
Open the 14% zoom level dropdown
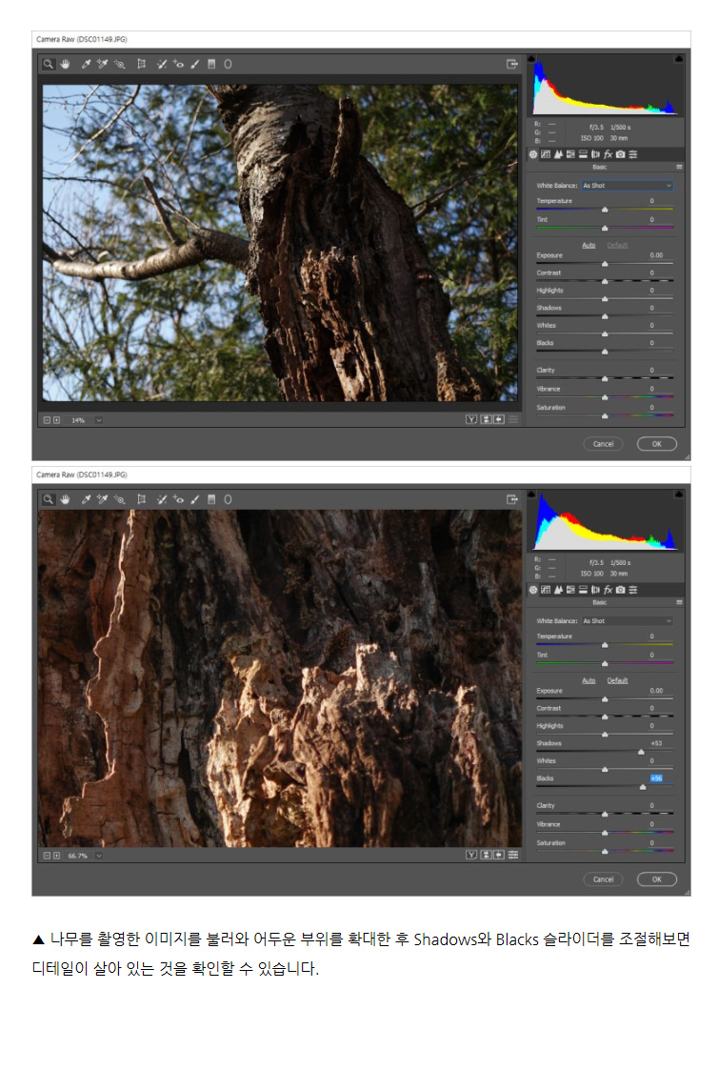(x=99, y=420)
